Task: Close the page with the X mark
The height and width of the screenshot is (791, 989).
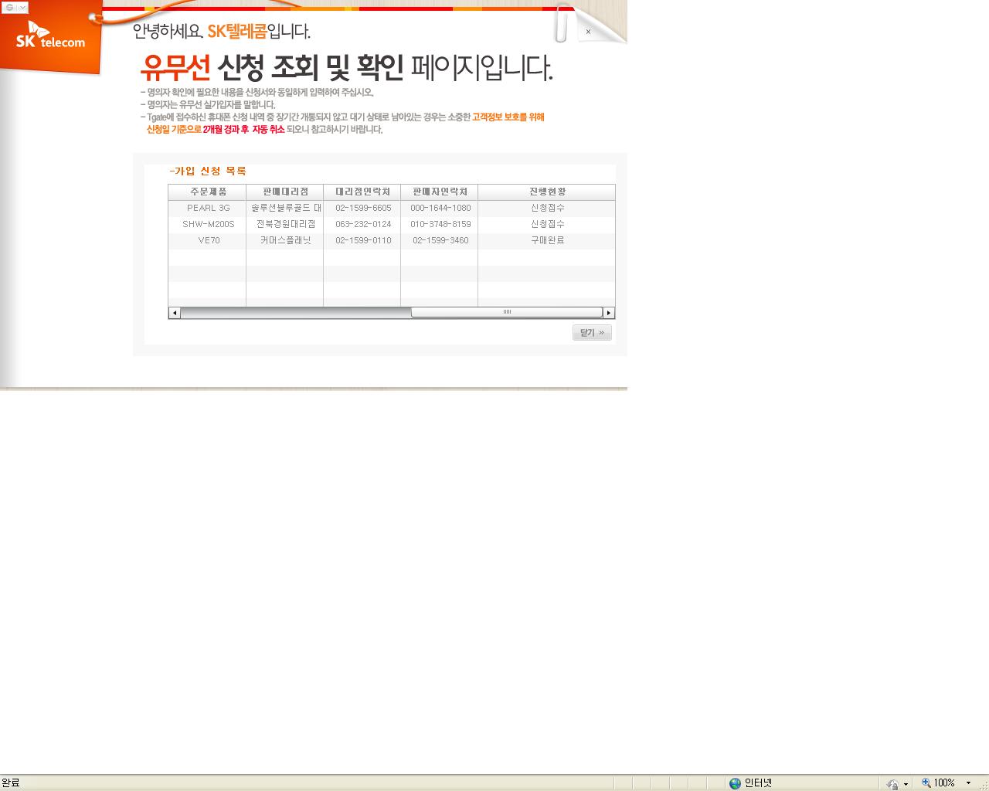Action: (x=588, y=32)
